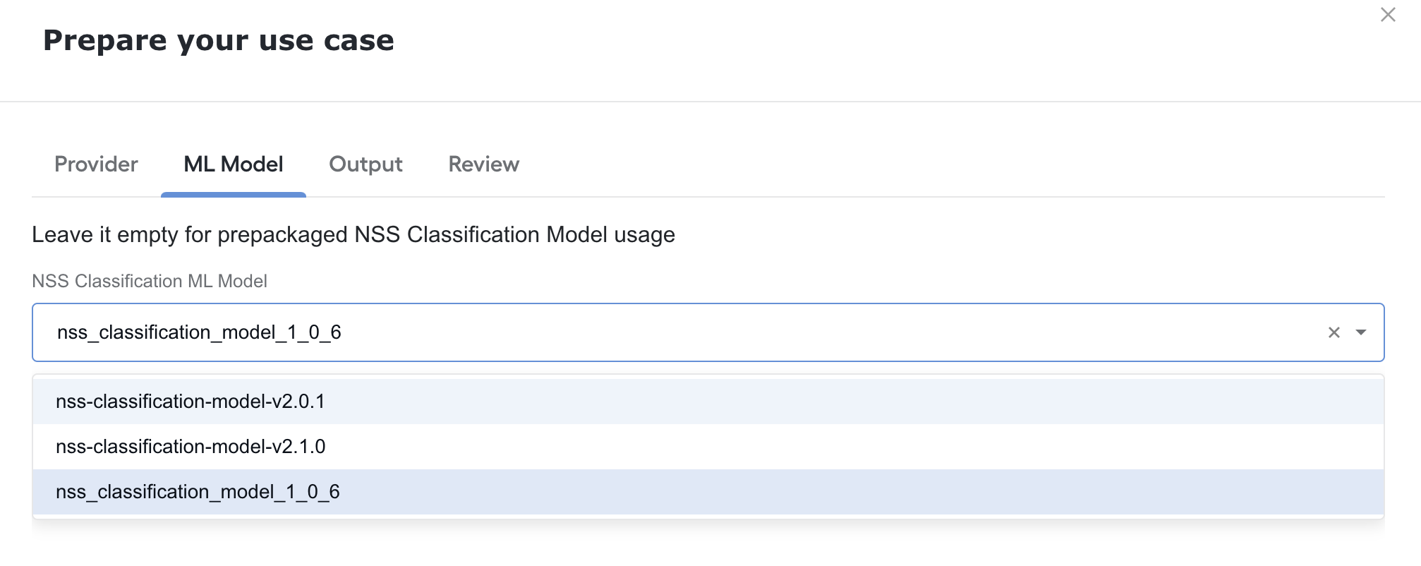Click the selected model text inside the combo box
The width and height of the screenshot is (1421, 566).
pyautogui.click(x=199, y=332)
